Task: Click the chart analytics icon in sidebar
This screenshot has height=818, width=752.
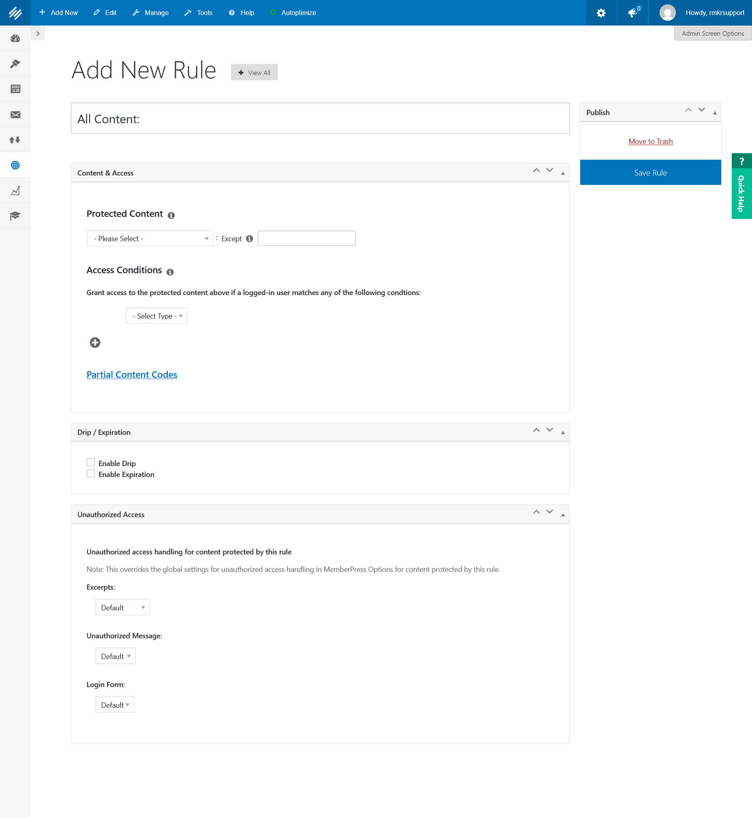Action: pyautogui.click(x=15, y=191)
